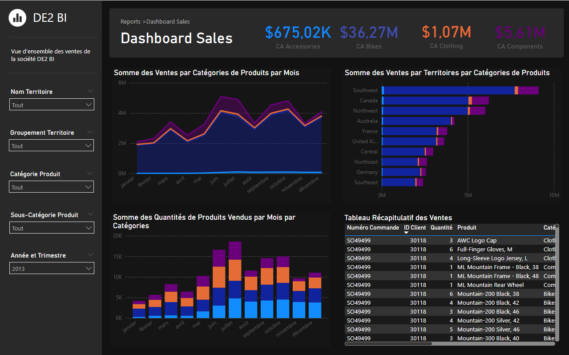Open the Année et Trimestre 2013 dropdown

point(52,269)
